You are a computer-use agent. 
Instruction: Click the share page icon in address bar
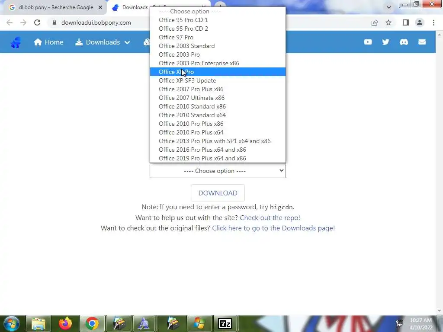375,22
